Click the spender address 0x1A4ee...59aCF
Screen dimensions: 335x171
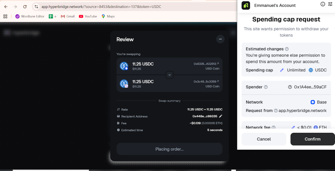[x=310, y=87]
